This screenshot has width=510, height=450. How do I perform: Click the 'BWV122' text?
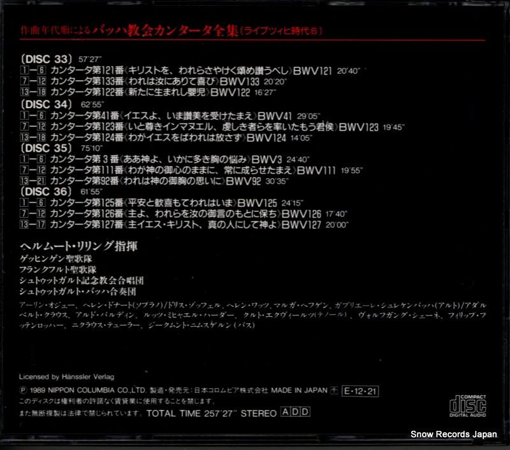point(230,92)
